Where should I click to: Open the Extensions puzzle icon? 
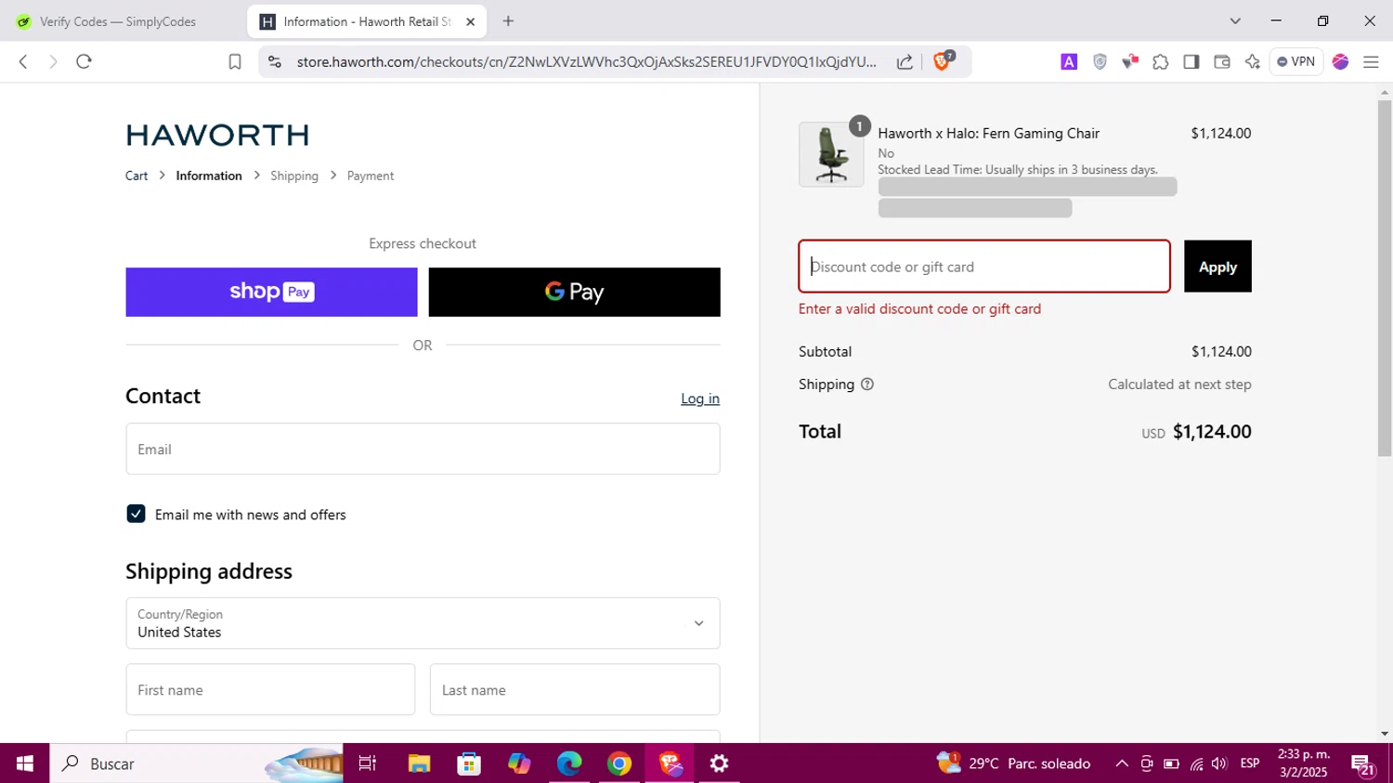(1161, 61)
